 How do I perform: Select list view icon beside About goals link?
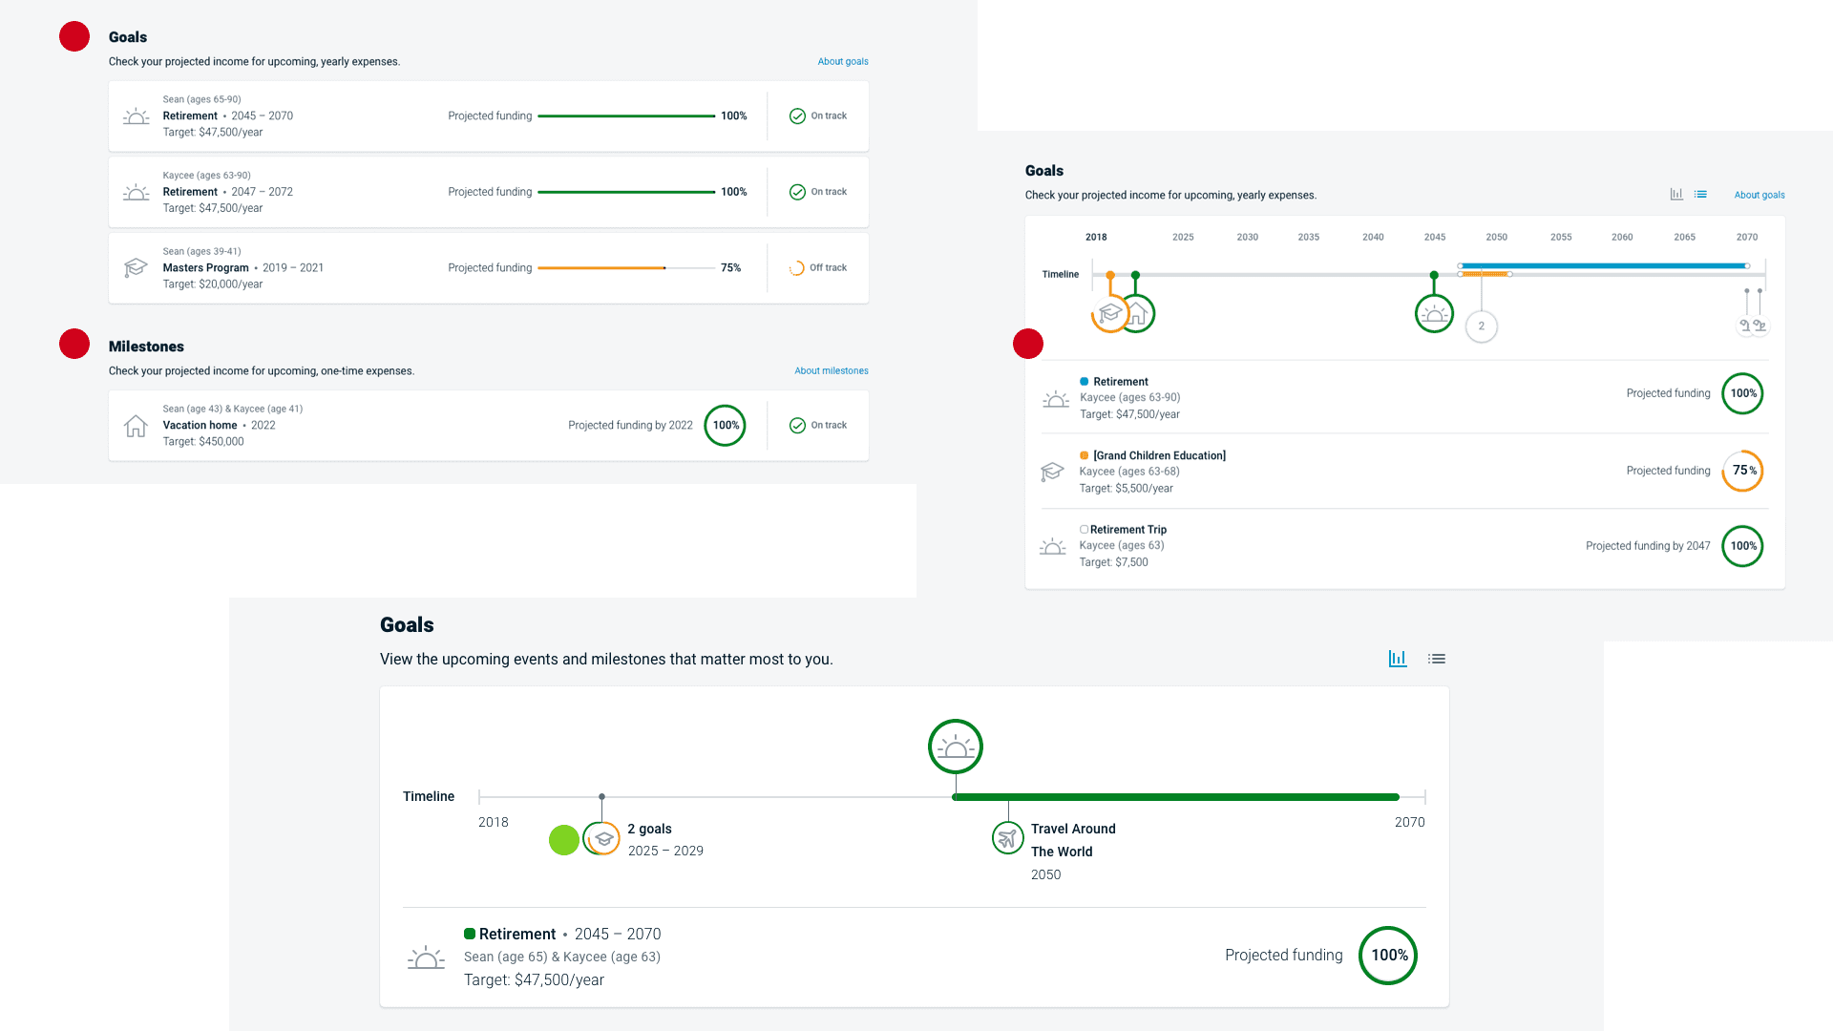(x=1700, y=194)
